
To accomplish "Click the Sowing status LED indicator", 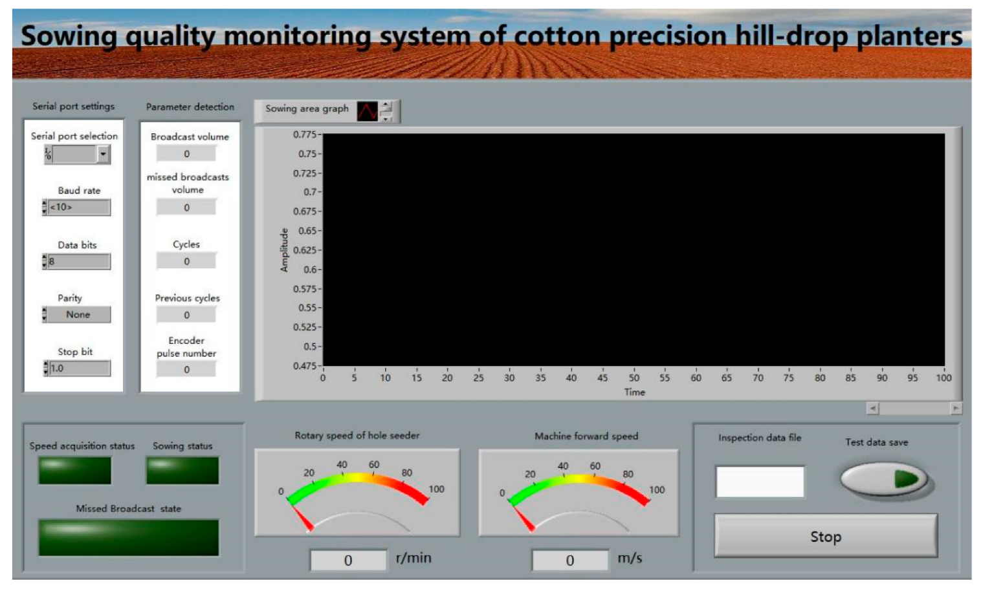I will 182,470.
